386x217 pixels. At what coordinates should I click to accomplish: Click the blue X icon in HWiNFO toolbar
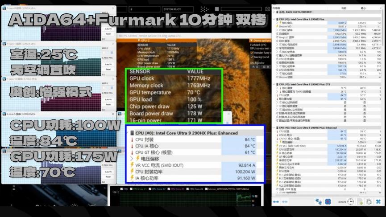pyautogui.click(x=378, y=202)
